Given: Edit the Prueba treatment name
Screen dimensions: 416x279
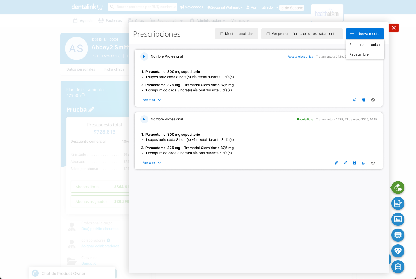Looking at the screenshot, I should coord(91,110).
